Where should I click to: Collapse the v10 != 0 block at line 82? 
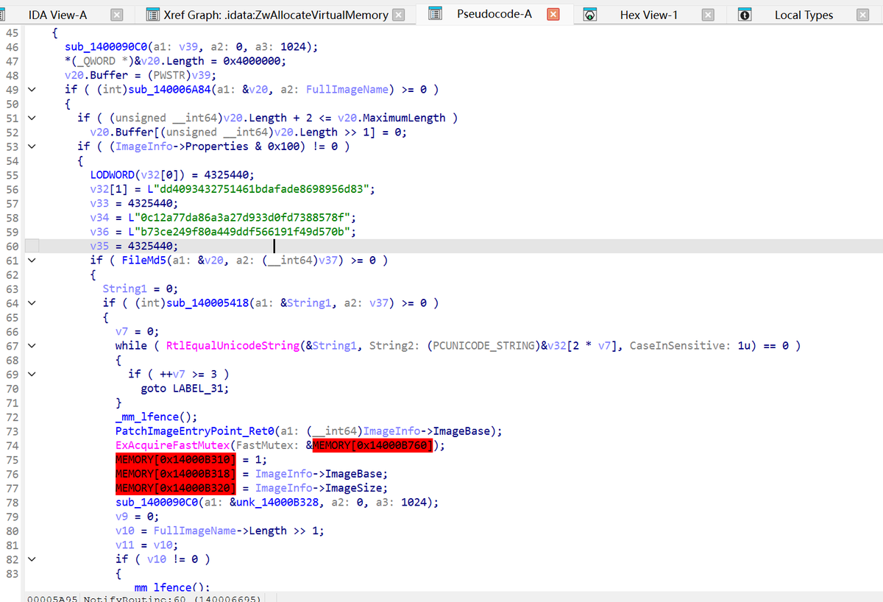pyautogui.click(x=31, y=559)
